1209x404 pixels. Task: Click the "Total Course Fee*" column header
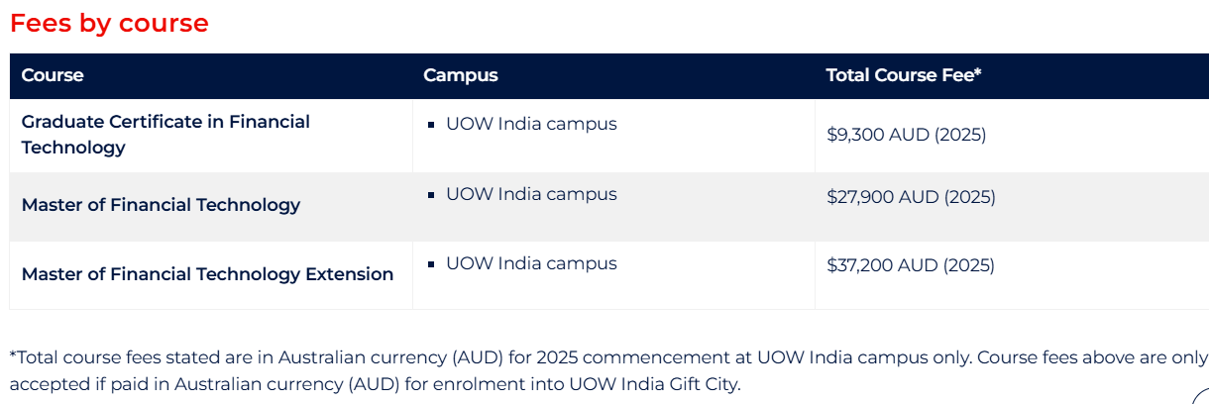pos(903,75)
